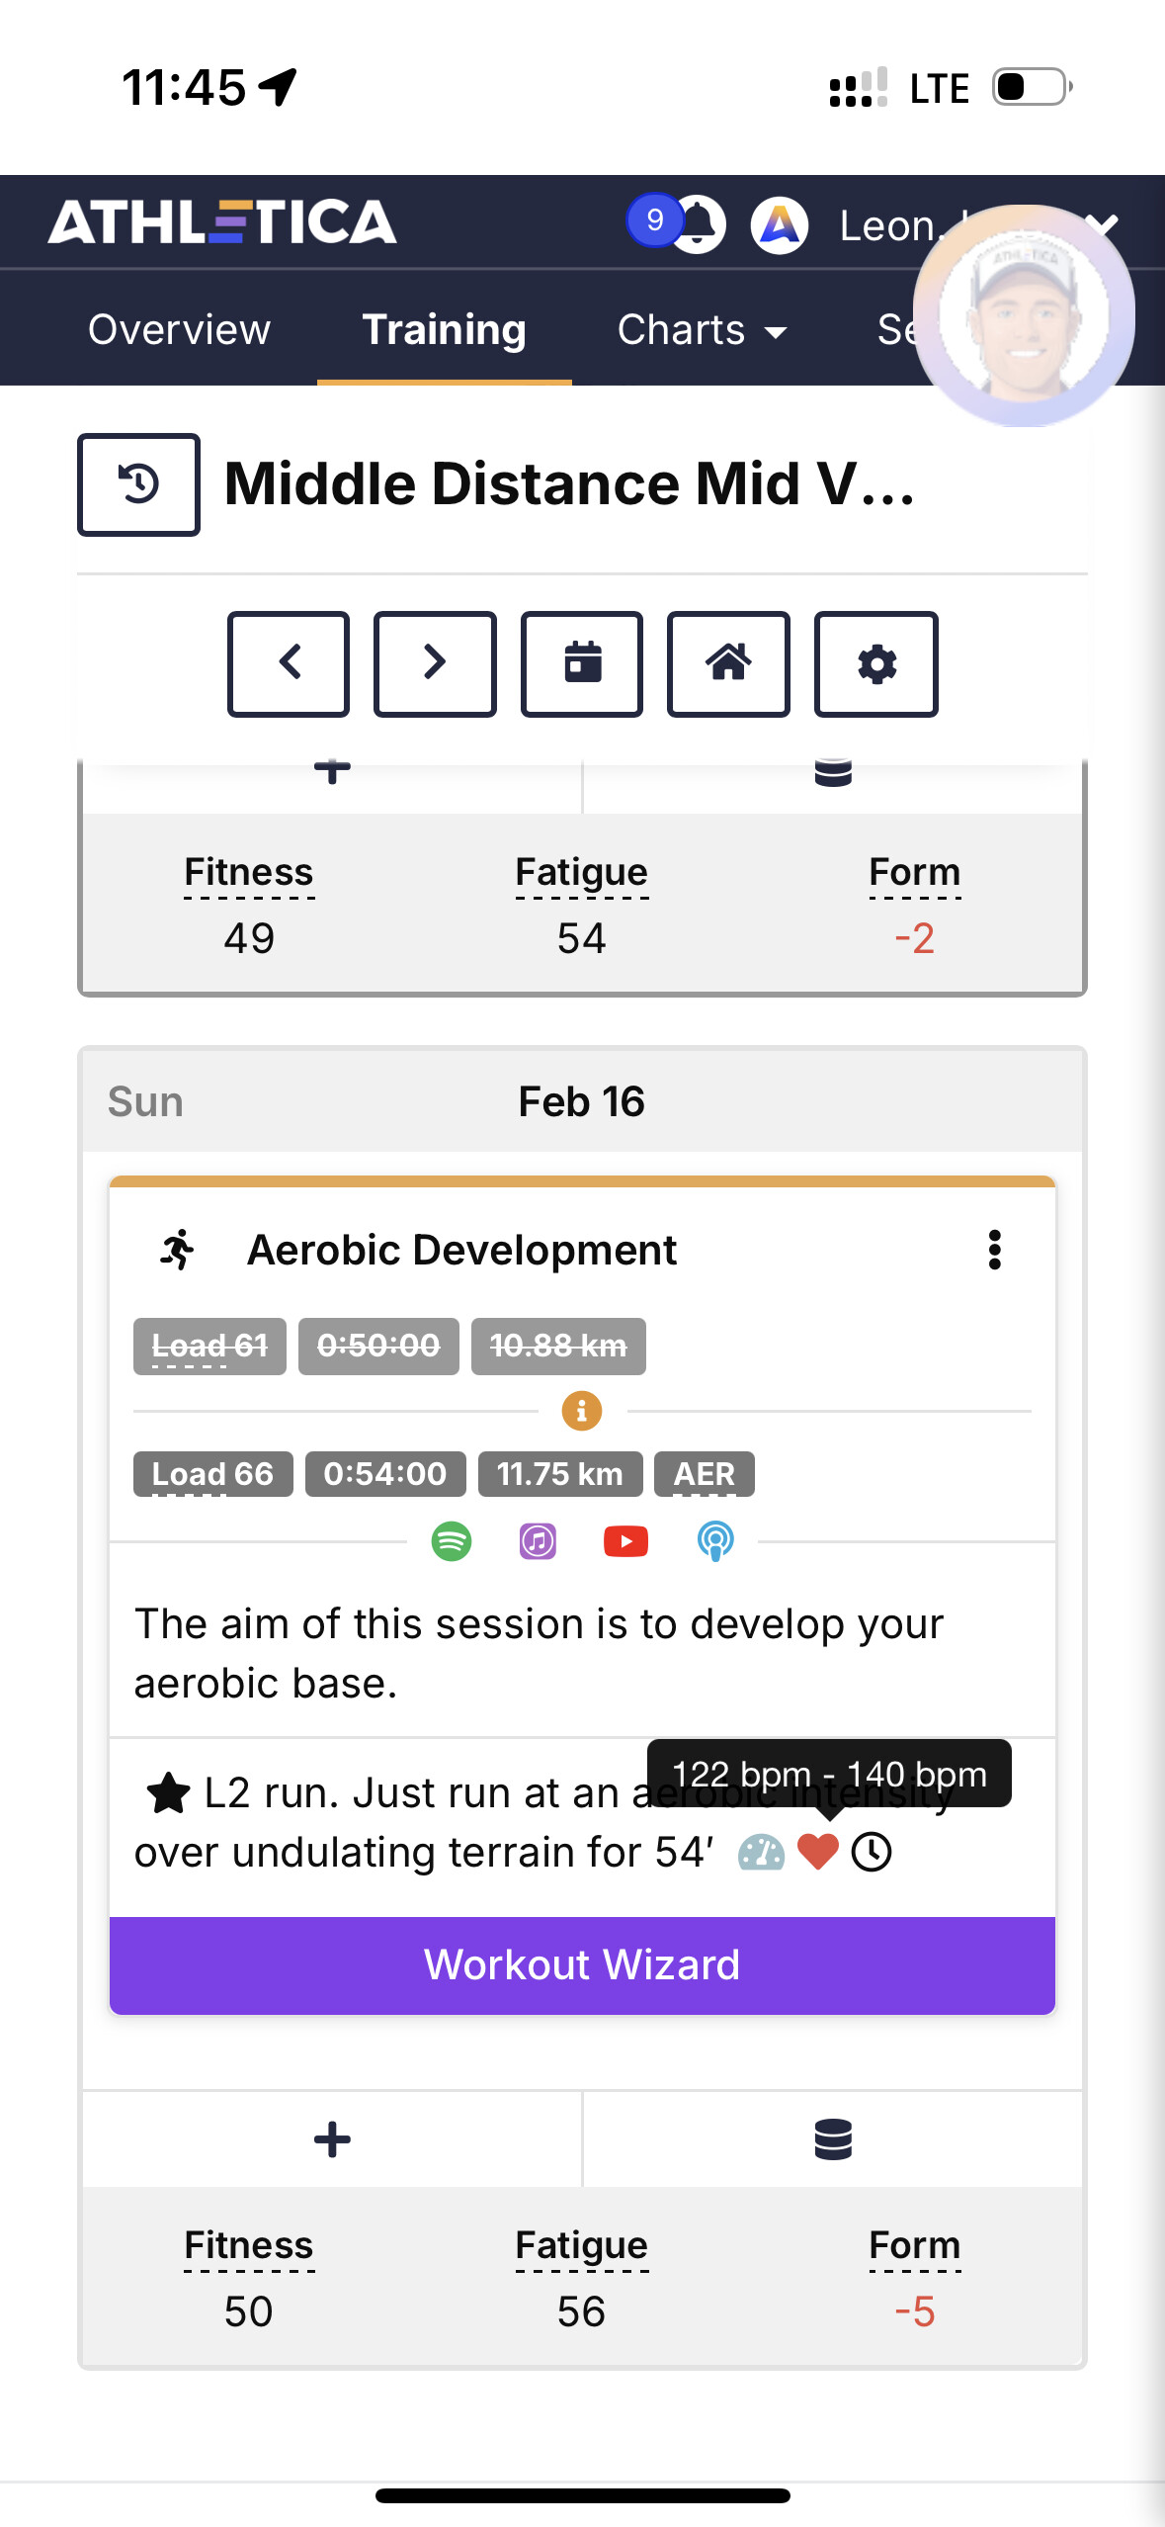Go to next week with right chevron
This screenshot has width=1165, height=2527.
(x=435, y=663)
